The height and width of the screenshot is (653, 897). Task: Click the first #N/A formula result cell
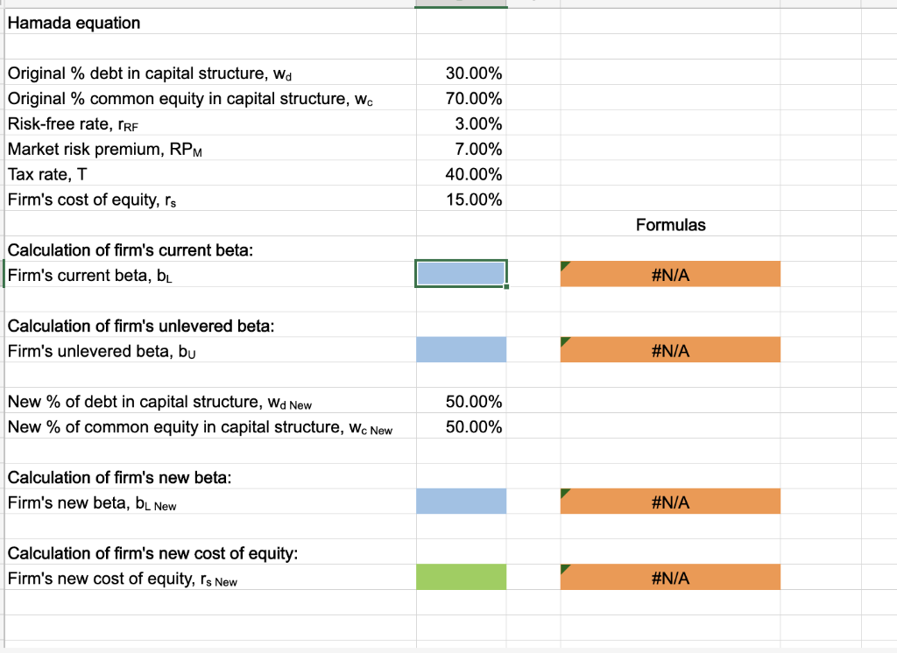(x=670, y=273)
